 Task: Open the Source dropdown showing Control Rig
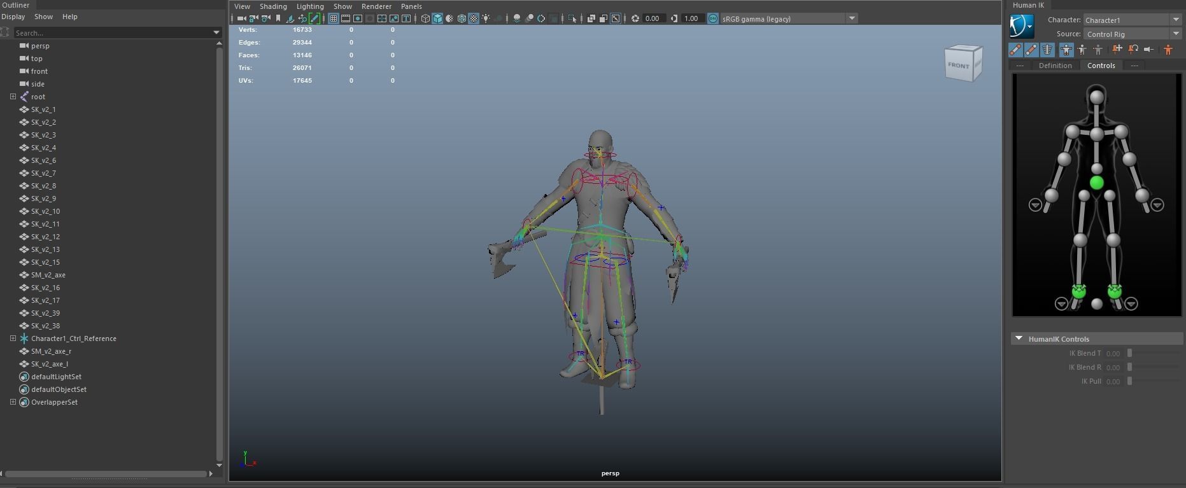1134,34
